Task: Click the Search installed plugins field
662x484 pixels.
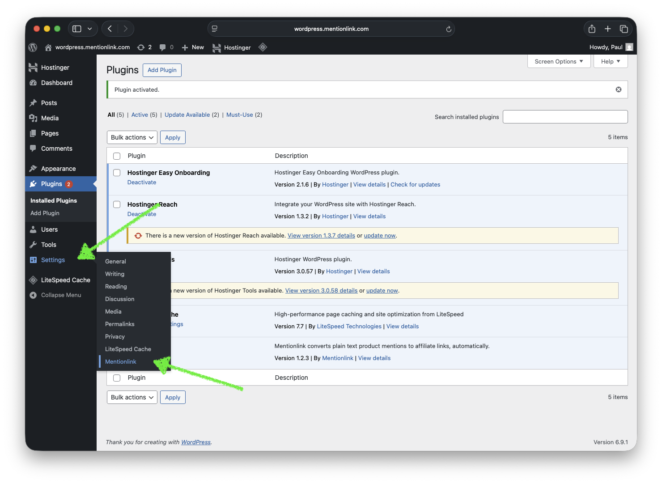Action: (x=565, y=117)
